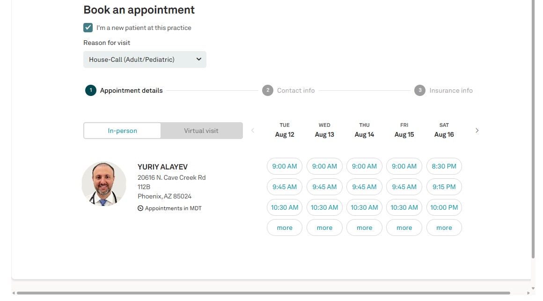
Task: Click Yuriy Alayev's profile photo
Action: [104, 184]
